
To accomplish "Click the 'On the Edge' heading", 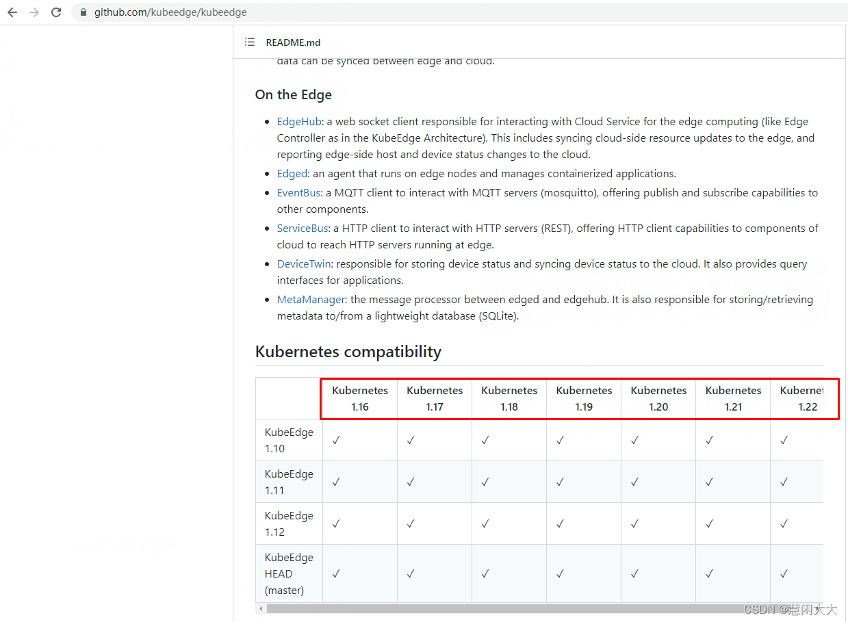I will point(294,95).
